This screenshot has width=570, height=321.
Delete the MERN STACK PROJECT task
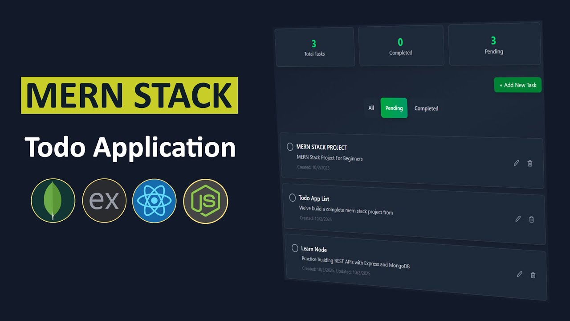(x=530, y=163)
